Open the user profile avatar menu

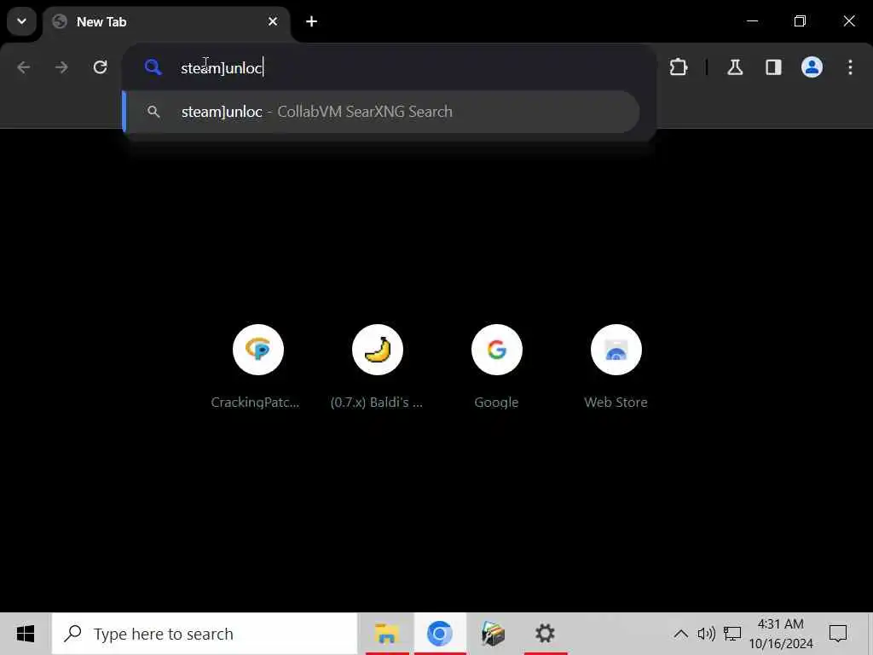[812, 67]
